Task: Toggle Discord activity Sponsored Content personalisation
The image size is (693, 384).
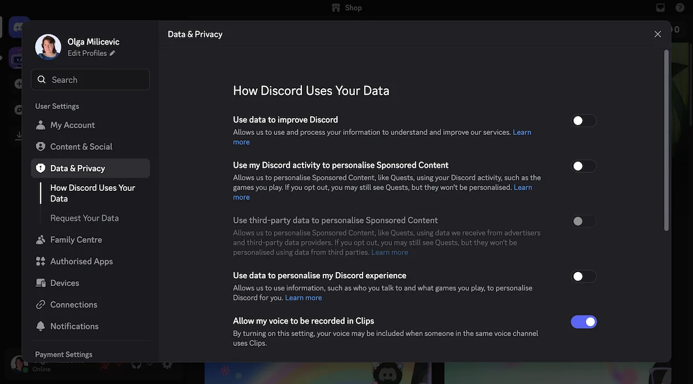Action: click(583, 166)
